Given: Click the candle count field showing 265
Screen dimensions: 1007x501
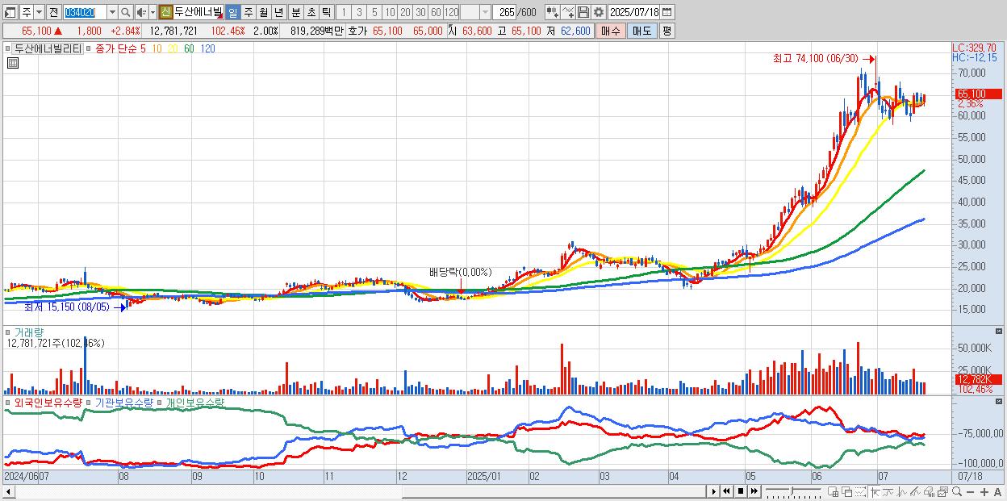Looking at the screenshot, I should [x=506, y=12].
